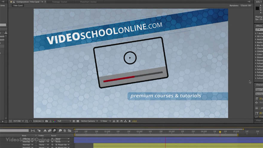
Task: Click the reset exposure icon
Action: point(129,121)
